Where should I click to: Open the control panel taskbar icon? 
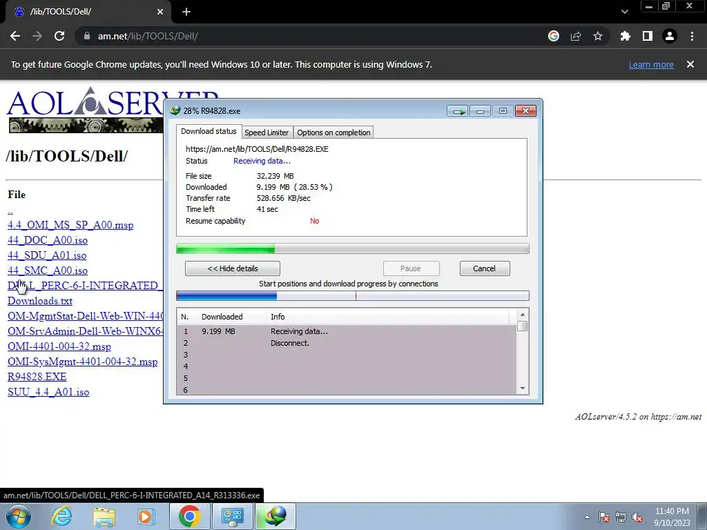pos(232,516)
